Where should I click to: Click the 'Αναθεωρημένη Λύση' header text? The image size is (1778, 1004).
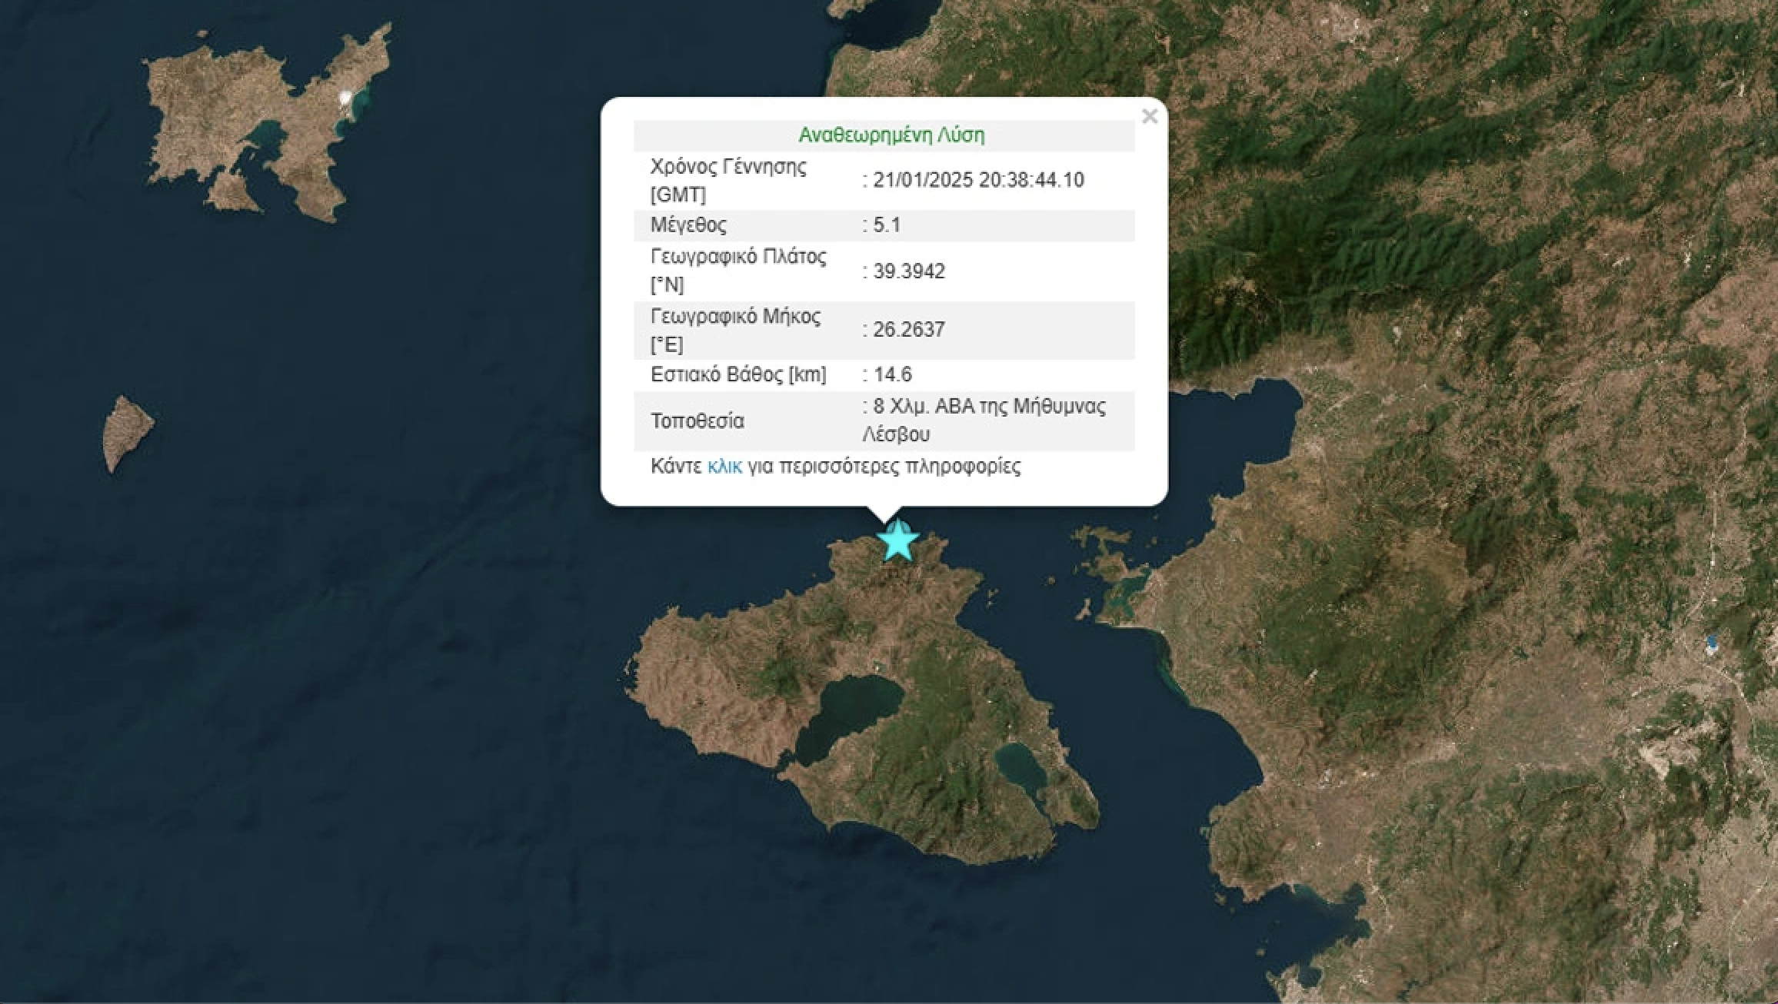tap(891, 135)
